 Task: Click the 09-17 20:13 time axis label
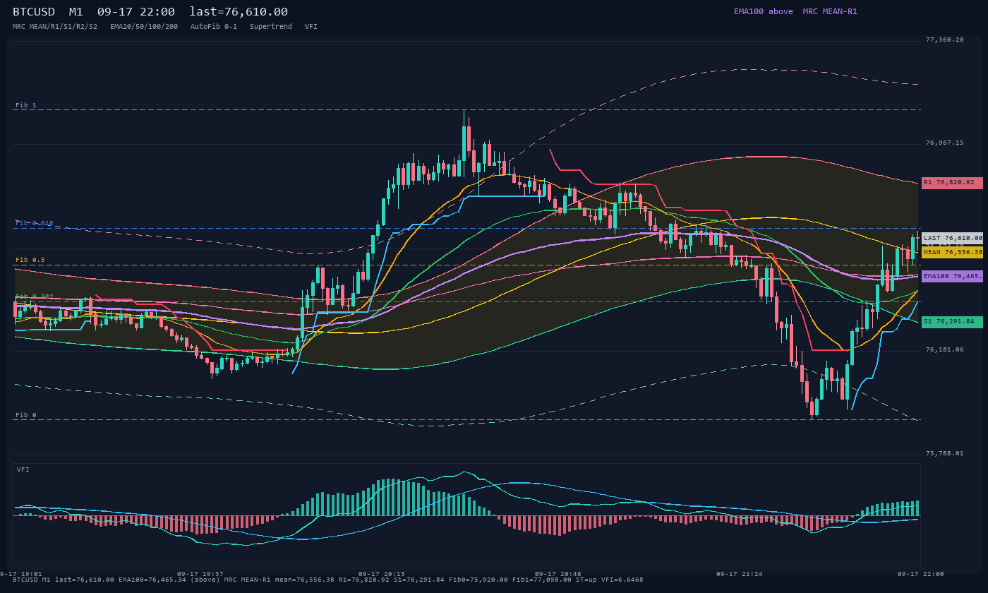tap(382, 574)
